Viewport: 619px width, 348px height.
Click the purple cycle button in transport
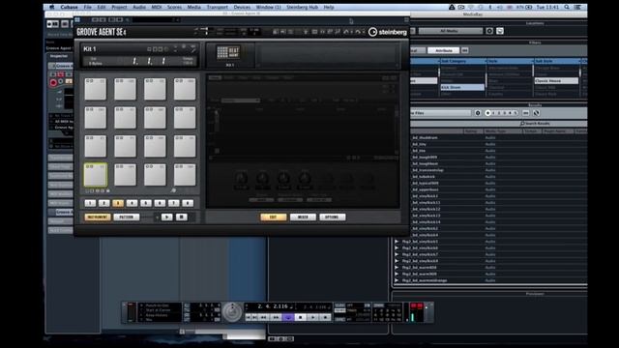288,317
